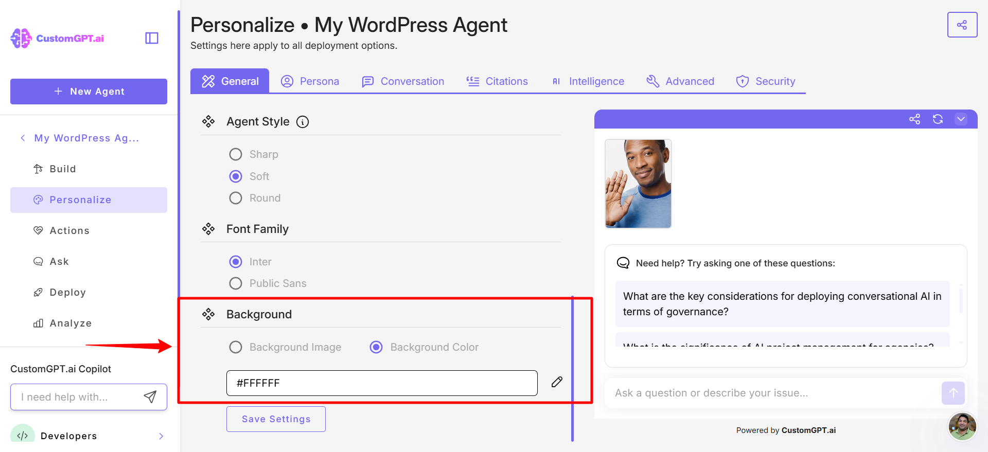The height and width of the screenshot is (452, 988).
Task: Select the Inter font
Action: click(x=236, y=262)
